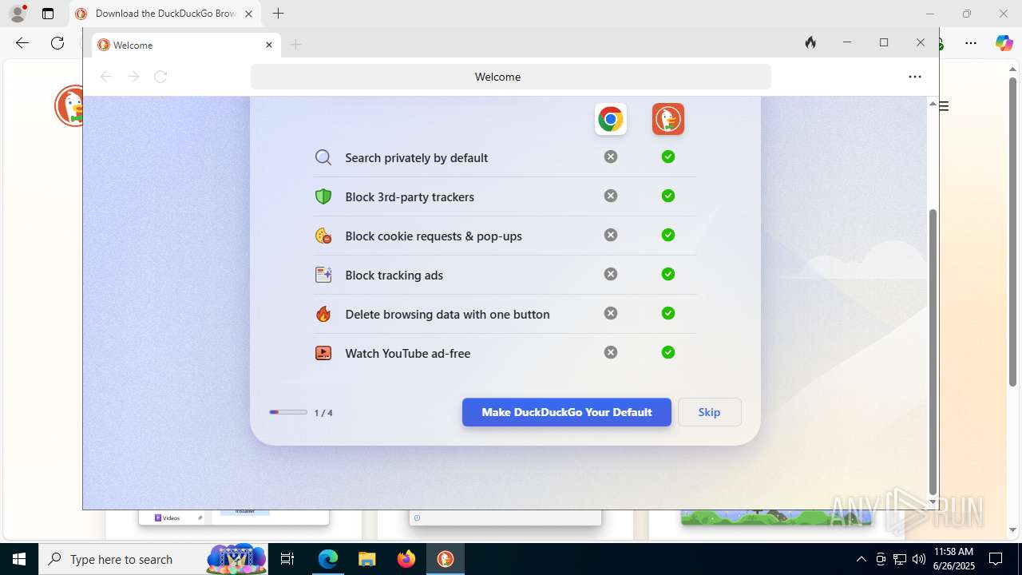Skip the default browser step
The width and height of the screenshot is (1022, 575).
point(709,412)
